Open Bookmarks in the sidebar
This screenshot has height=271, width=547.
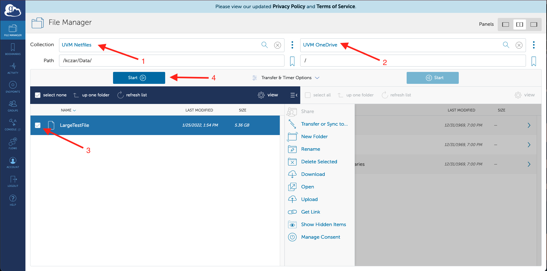[13, 49]
